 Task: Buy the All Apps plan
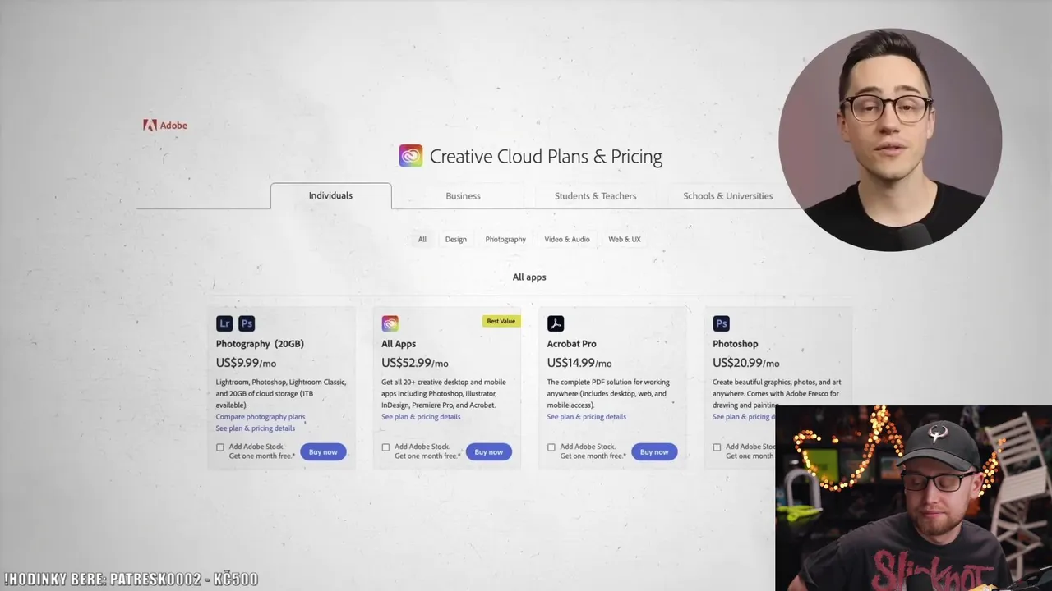tap(488, 452)
